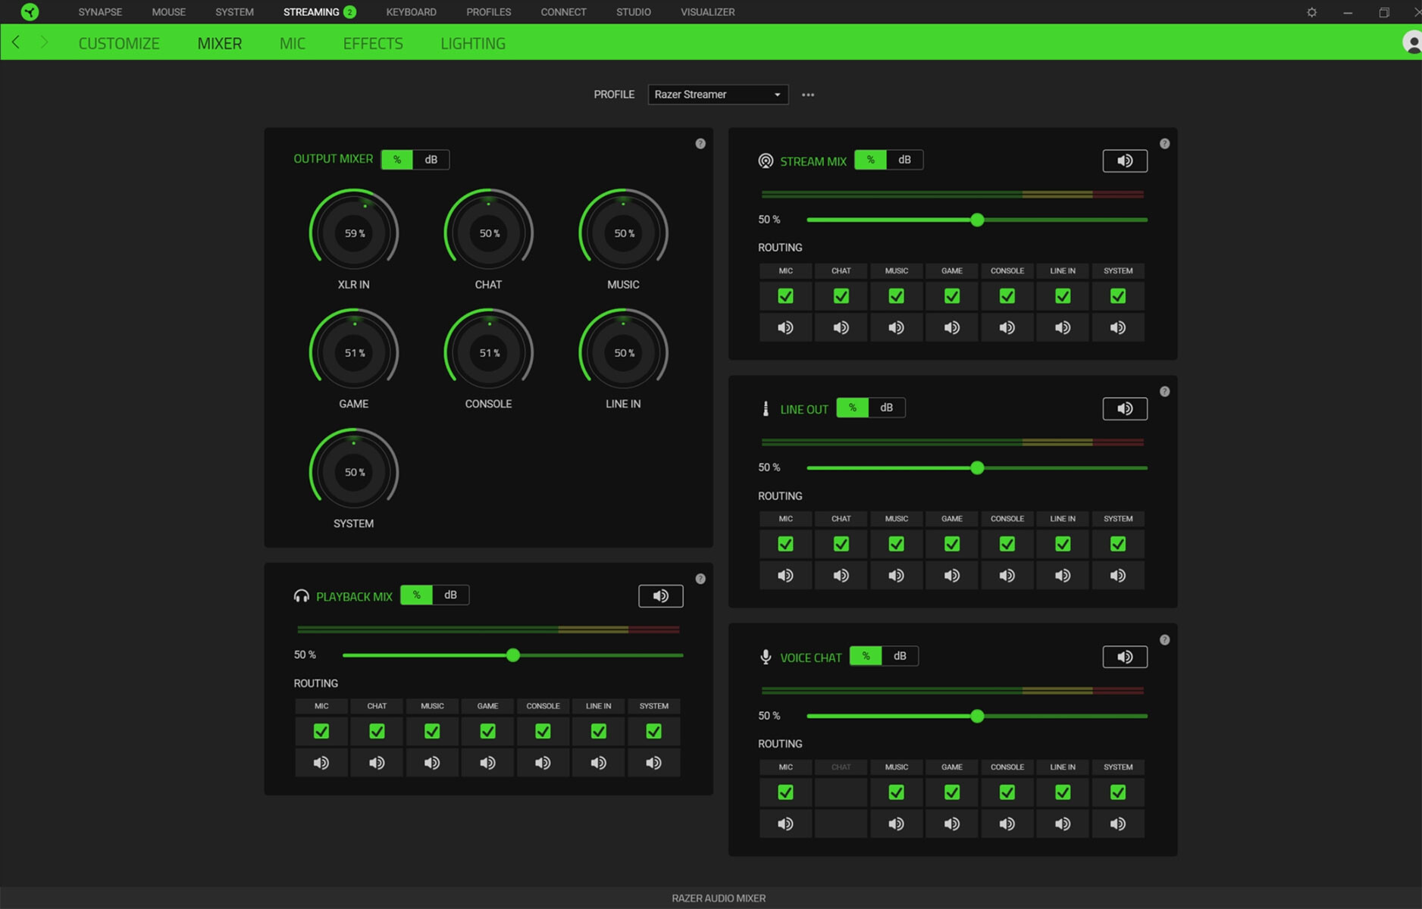Click the Line Out help question mark
Viewport: 1422px width, 909px height.
(x=1165, y=391)
